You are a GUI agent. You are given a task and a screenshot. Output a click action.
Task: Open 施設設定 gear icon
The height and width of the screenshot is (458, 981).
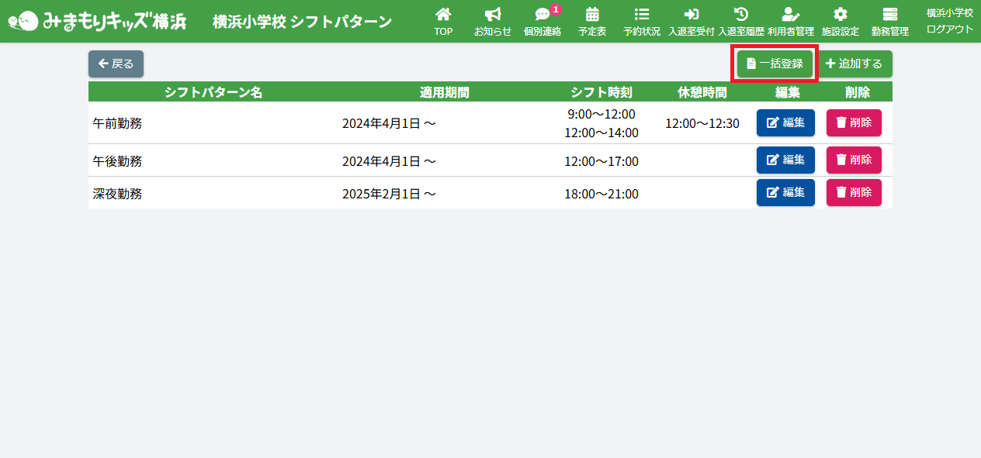(x=841, y=22)
